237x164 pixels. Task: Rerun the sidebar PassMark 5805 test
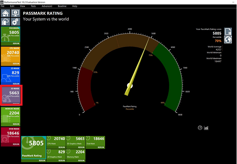(x=16, y=43)
